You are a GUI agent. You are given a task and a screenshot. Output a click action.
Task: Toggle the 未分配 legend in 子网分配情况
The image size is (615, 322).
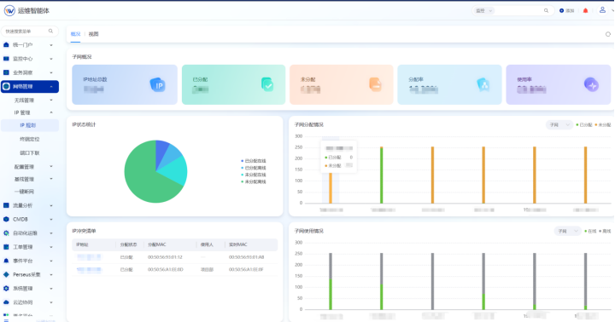603,125
